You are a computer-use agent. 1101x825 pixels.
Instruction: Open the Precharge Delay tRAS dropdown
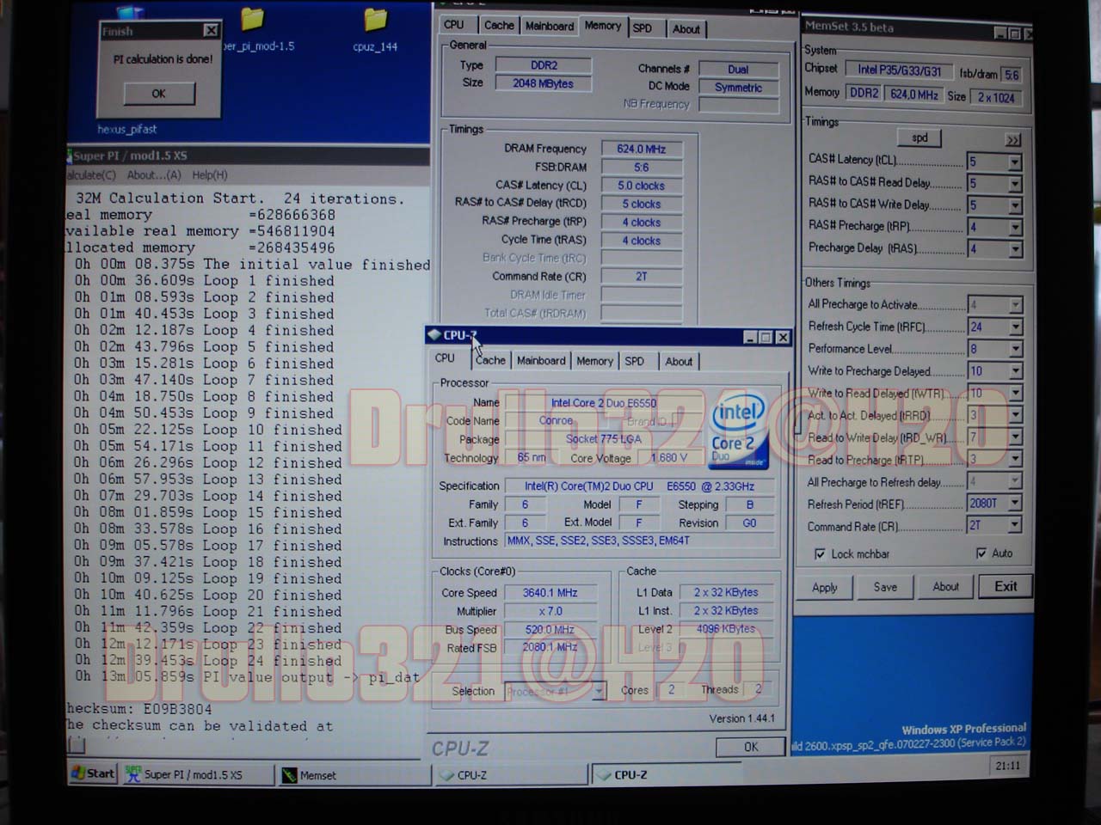point(1015,249)
